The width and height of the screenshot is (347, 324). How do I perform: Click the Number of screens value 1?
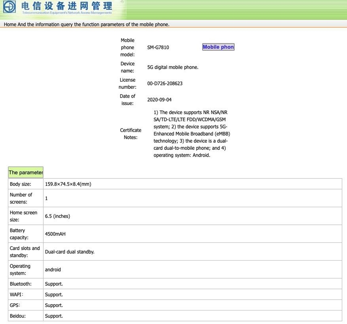(46, 198)
